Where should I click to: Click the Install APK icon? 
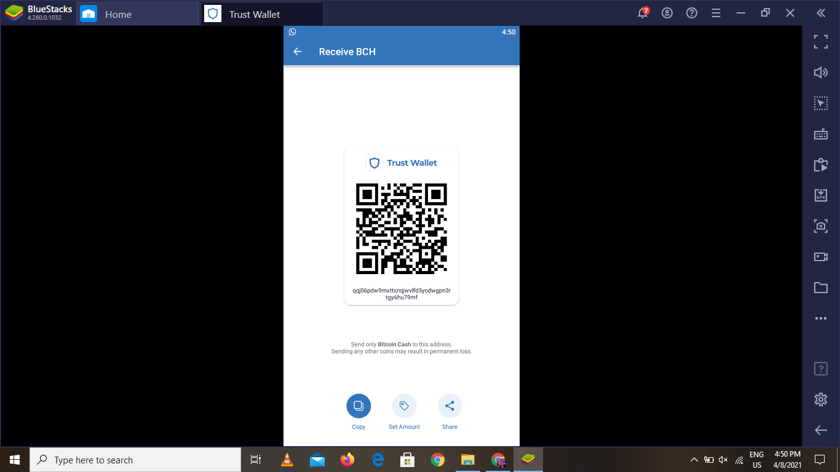pos(821,195)
